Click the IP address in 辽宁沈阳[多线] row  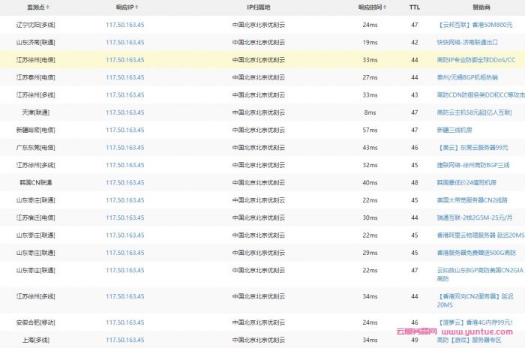[x=125, y=25]
